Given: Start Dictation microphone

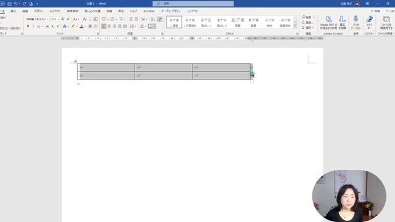Looking at the screenshot, I should click(x=355, y=23).
